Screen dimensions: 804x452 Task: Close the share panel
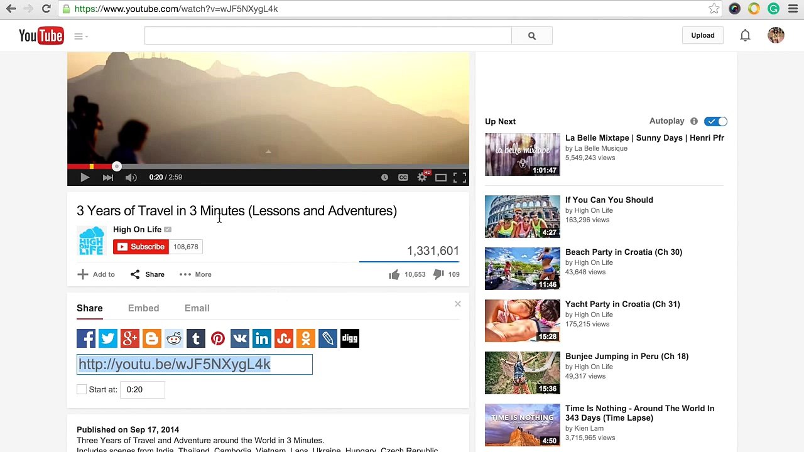458,304
